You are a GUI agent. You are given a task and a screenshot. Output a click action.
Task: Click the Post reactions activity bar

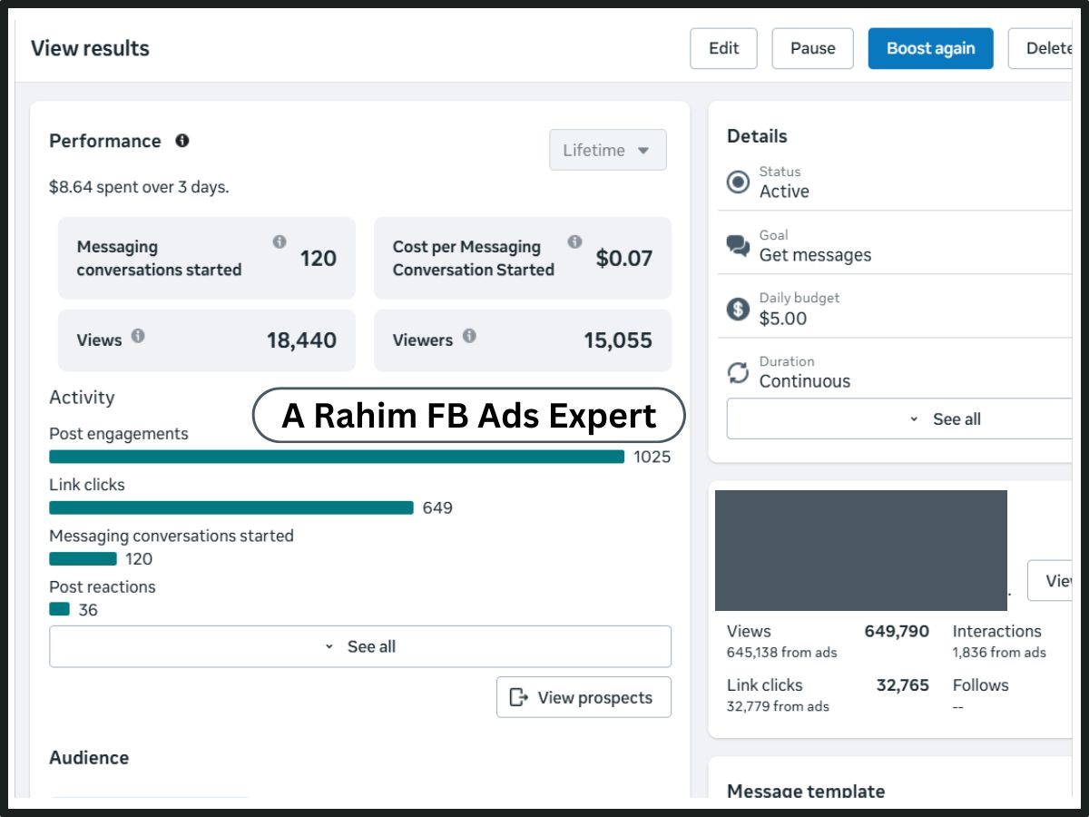(x=59, y=609)
